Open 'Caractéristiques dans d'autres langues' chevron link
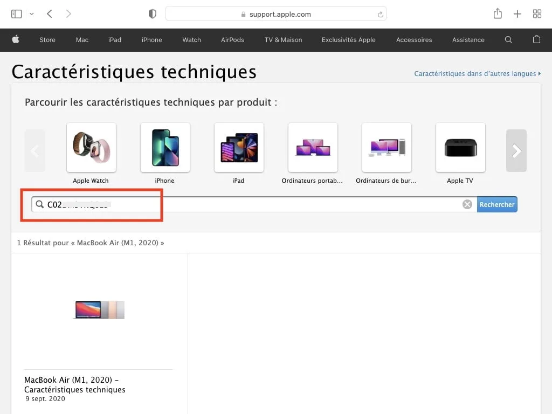The width and height of the screenshot is (552, 414). 477,73
